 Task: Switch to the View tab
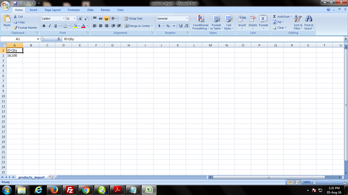120,10
